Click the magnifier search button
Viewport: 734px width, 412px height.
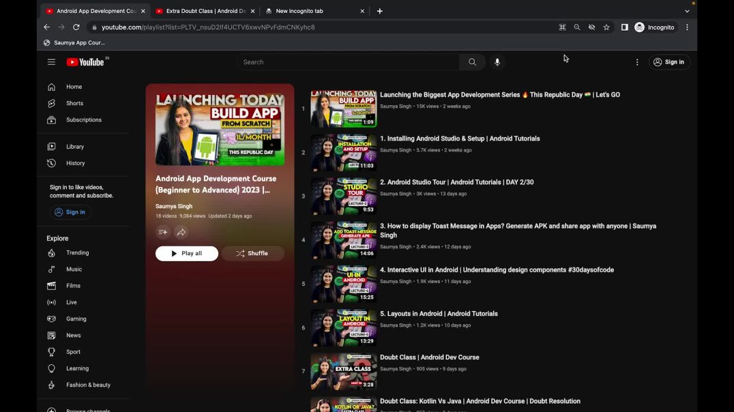472,62
